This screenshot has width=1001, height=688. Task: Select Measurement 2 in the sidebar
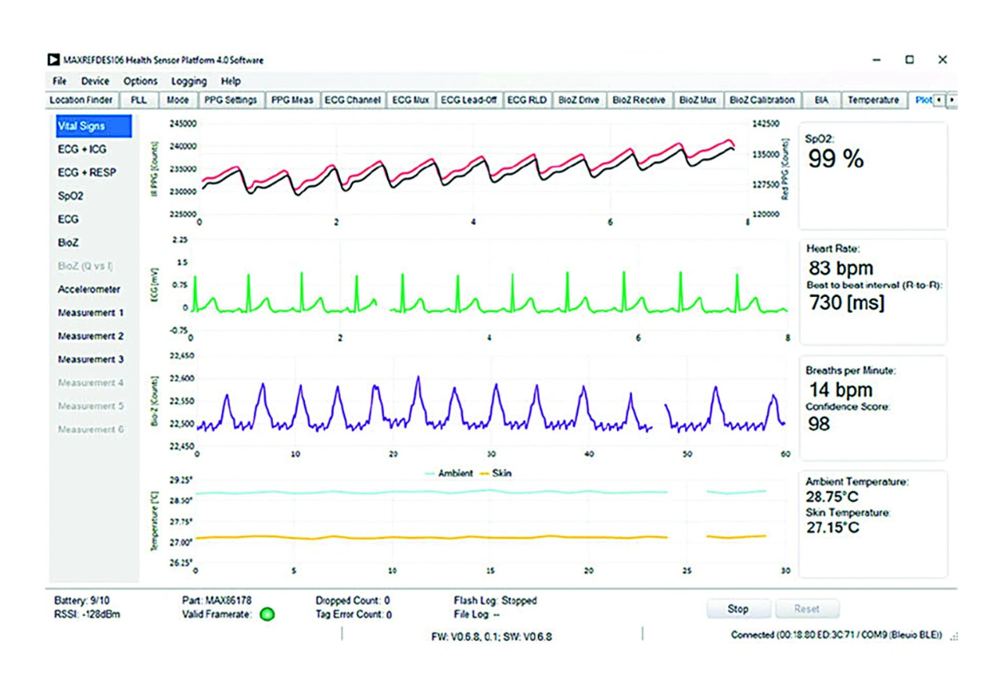(x=91, y=336)
